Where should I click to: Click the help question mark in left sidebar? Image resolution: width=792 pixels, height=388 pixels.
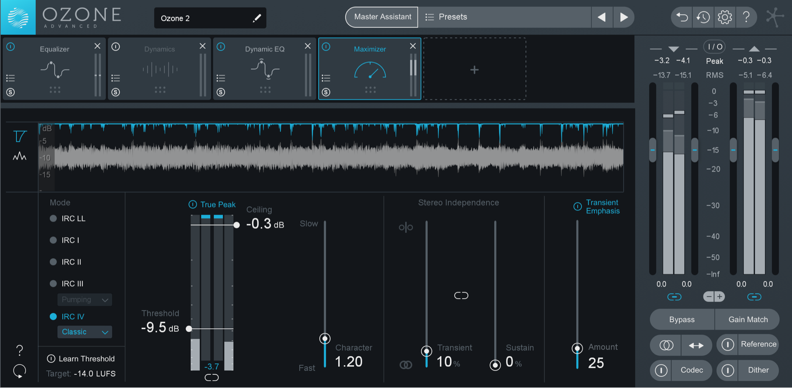click(19, 350)
